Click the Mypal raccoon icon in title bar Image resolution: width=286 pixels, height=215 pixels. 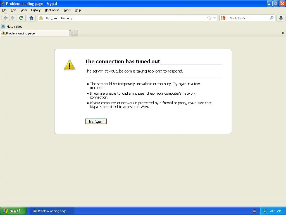[x=3, y=3]
